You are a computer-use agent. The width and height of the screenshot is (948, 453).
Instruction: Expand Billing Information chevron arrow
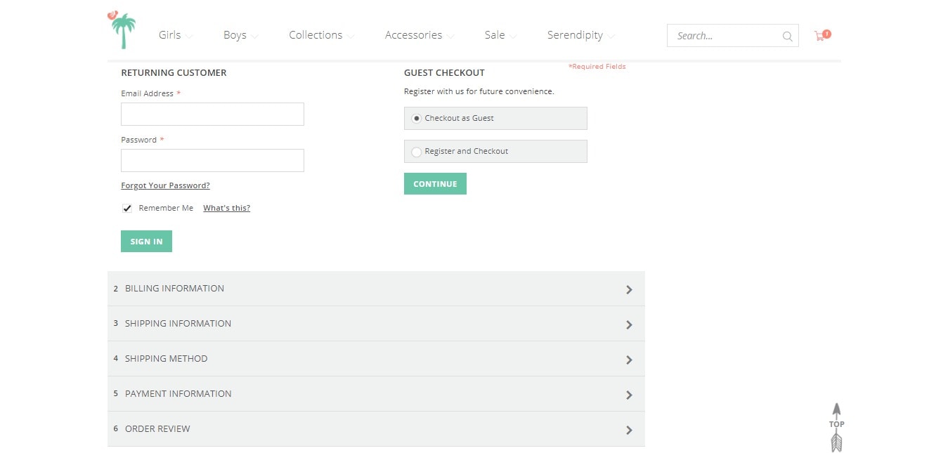(x=629, y=289)
